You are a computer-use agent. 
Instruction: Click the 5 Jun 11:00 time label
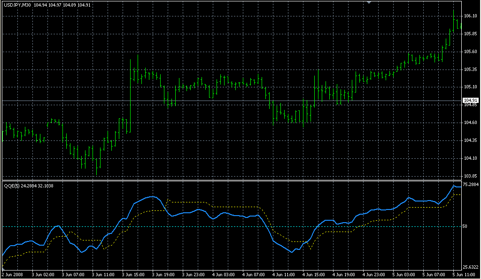463,274
